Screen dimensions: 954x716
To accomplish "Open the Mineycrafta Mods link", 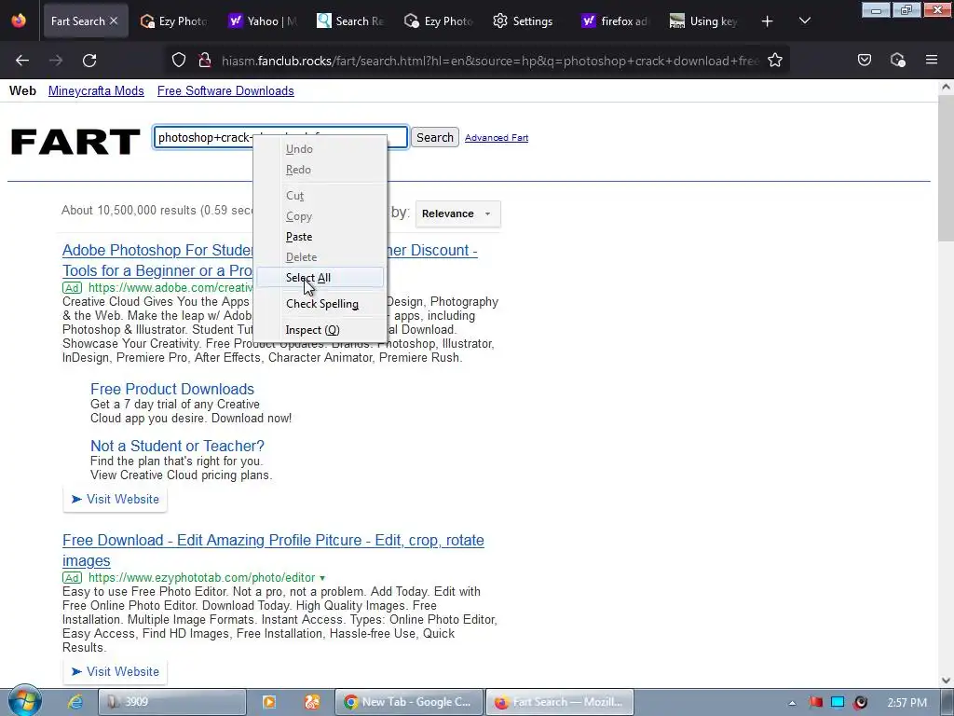I will (x=96, y=90).
